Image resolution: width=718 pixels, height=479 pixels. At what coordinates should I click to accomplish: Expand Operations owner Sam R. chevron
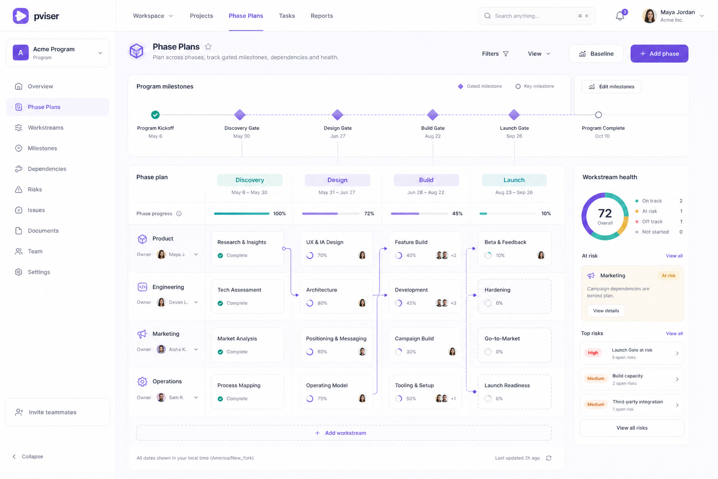[x=196, y=398]
